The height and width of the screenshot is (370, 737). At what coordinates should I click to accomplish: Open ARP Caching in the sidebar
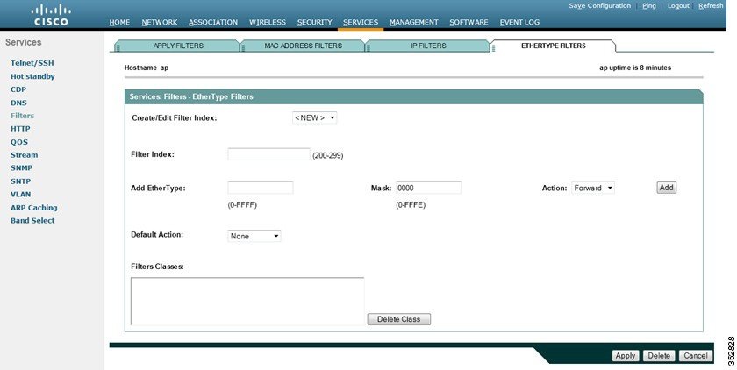point(34,207)
